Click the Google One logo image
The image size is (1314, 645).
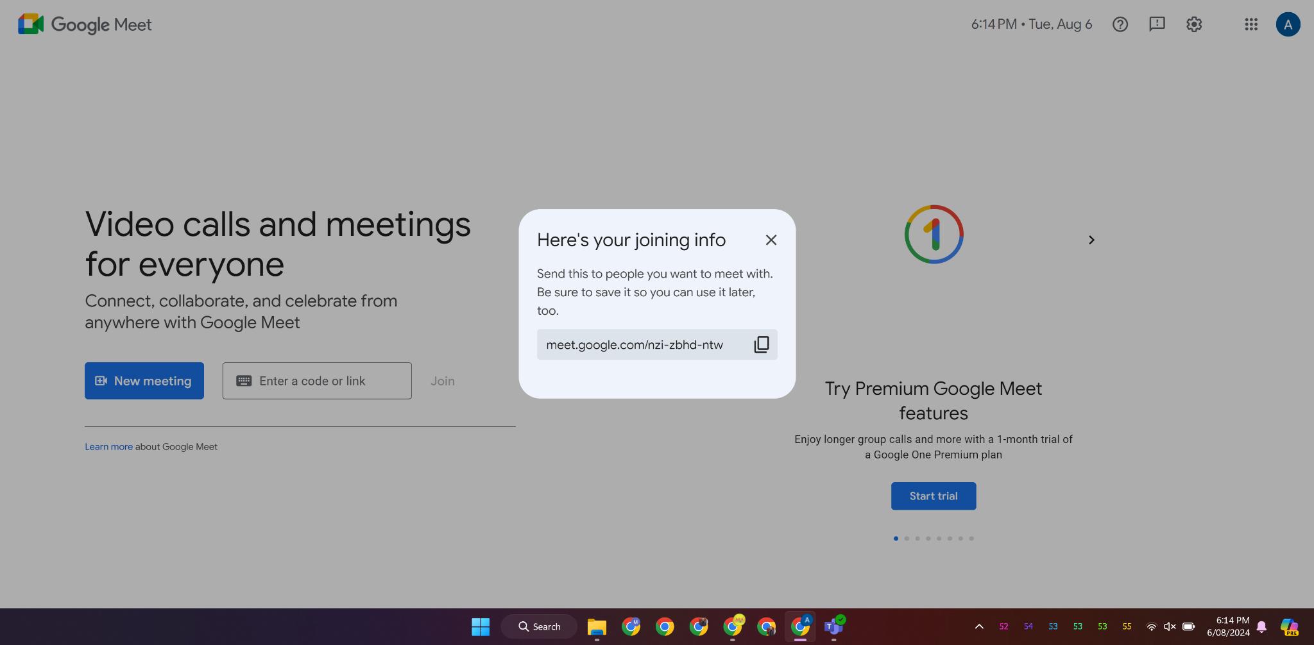pos(934,234)
